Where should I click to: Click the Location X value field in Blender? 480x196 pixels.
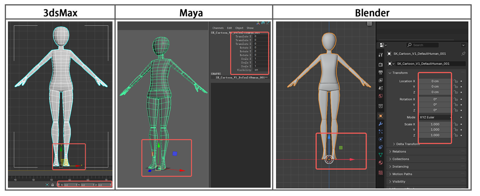(x=435, y=81)
